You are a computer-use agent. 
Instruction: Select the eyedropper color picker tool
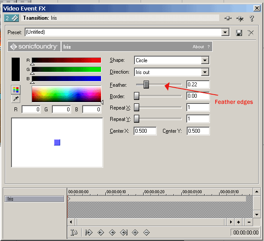point(16,99)
